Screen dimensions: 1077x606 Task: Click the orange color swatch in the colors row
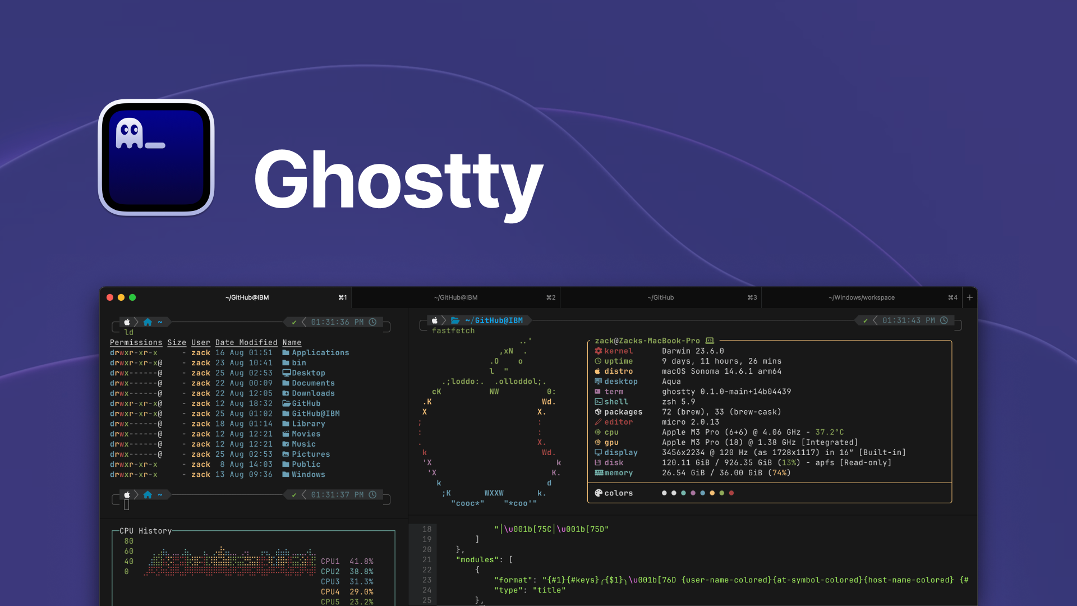712,493
